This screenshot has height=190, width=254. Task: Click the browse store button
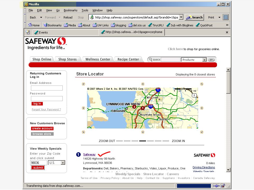[x=42, y=134]
